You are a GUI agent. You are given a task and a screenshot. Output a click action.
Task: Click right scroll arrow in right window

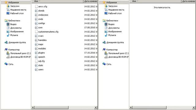194,107
